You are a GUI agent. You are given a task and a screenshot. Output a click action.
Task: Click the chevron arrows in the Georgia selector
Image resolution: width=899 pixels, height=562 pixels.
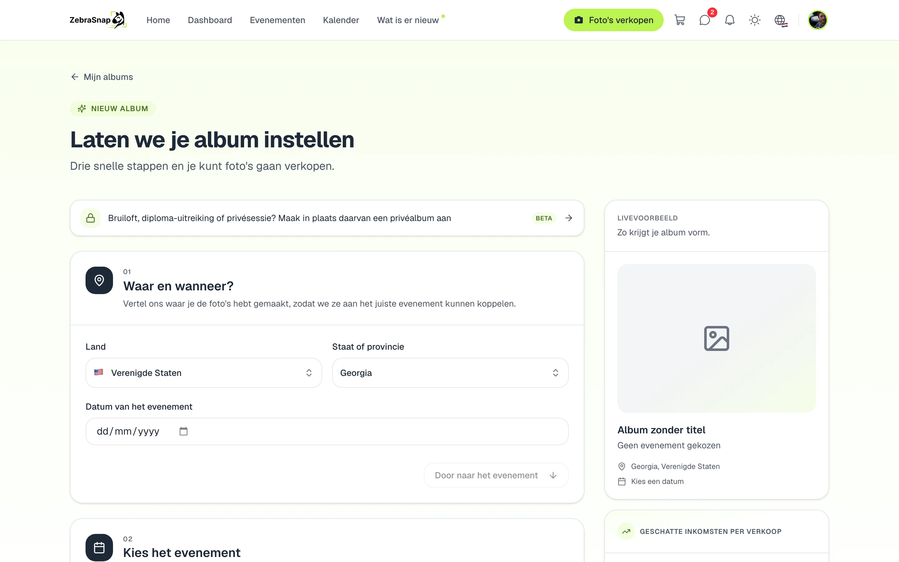(555, 373)
